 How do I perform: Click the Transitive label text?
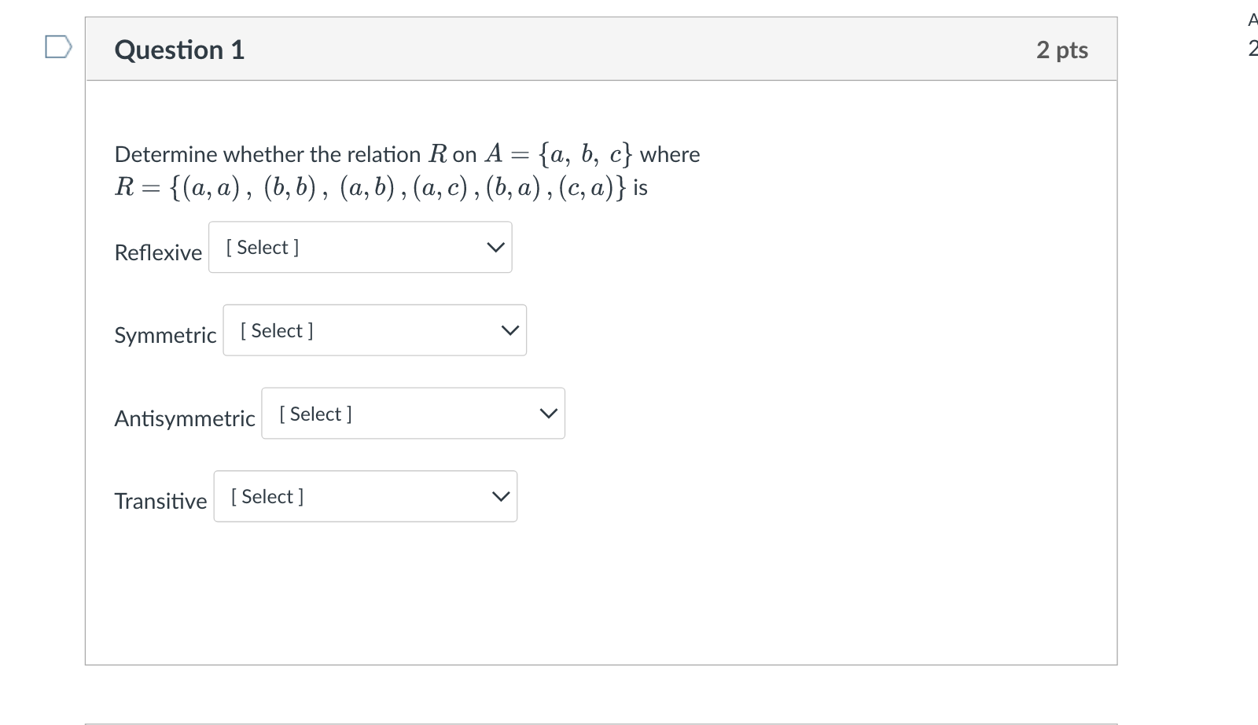click(160, 501)
